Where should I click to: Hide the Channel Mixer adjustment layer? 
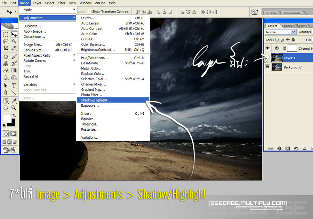pos(267,48)
